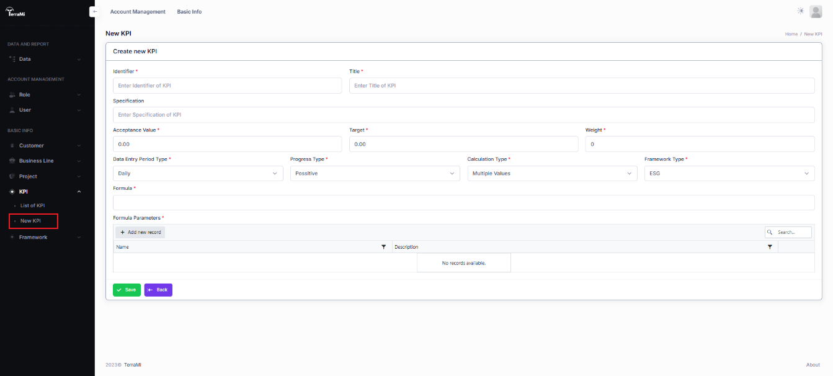833x376 pixels.
Task: Open the Account Management top menu
Action: (x=138, y=12)
